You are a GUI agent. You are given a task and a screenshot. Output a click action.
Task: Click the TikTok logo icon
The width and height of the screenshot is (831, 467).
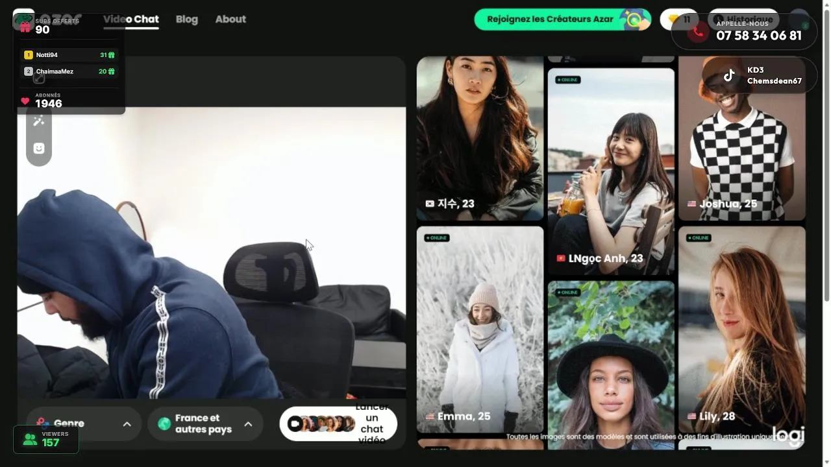click(x=729, y=75)
